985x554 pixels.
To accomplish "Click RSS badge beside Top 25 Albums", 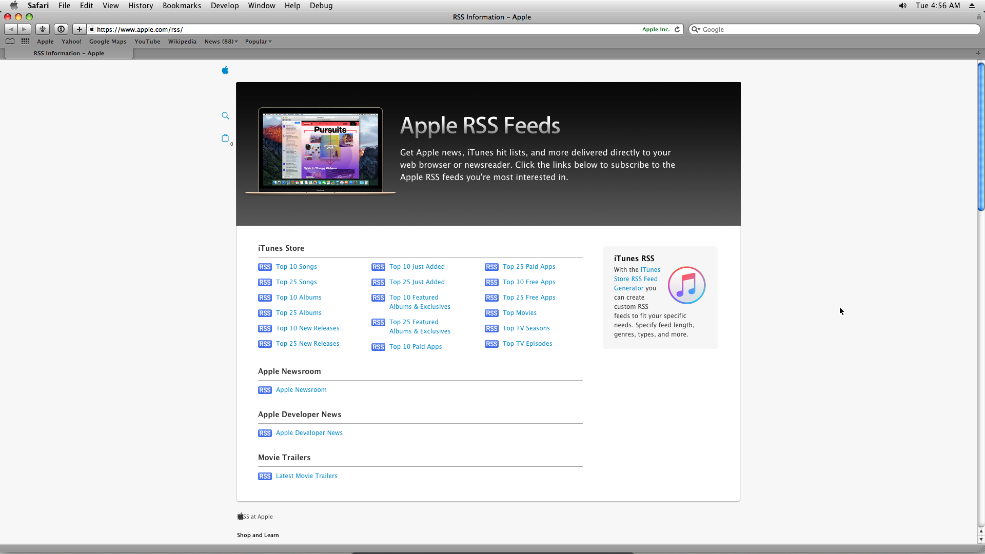I will tap(265, 313).
